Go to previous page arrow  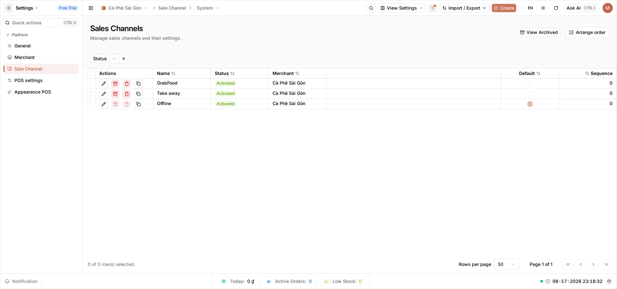581,264
